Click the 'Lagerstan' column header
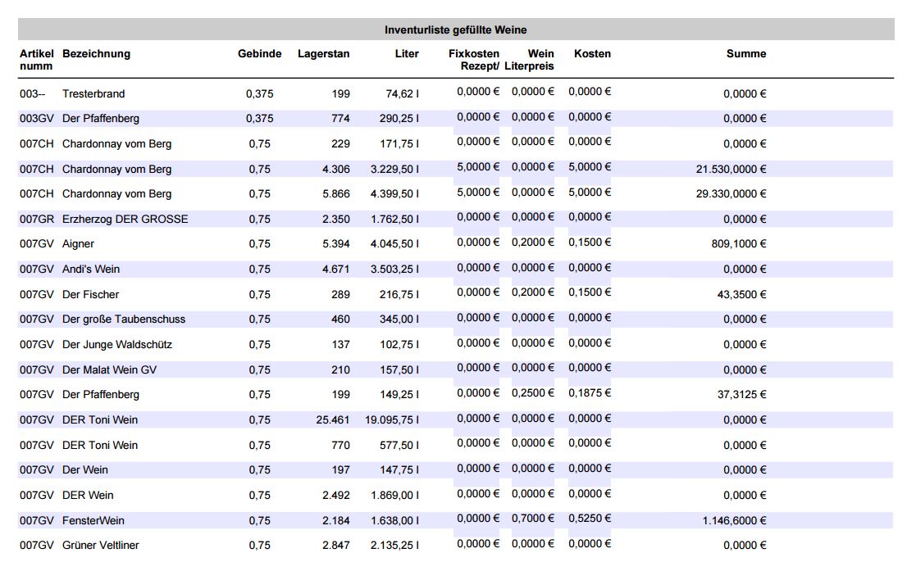The width and height of the screenshot is (907, 562). tap(323, 54)
